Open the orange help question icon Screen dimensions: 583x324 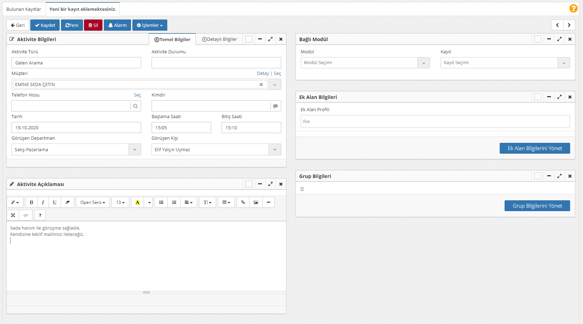point(573,8)
